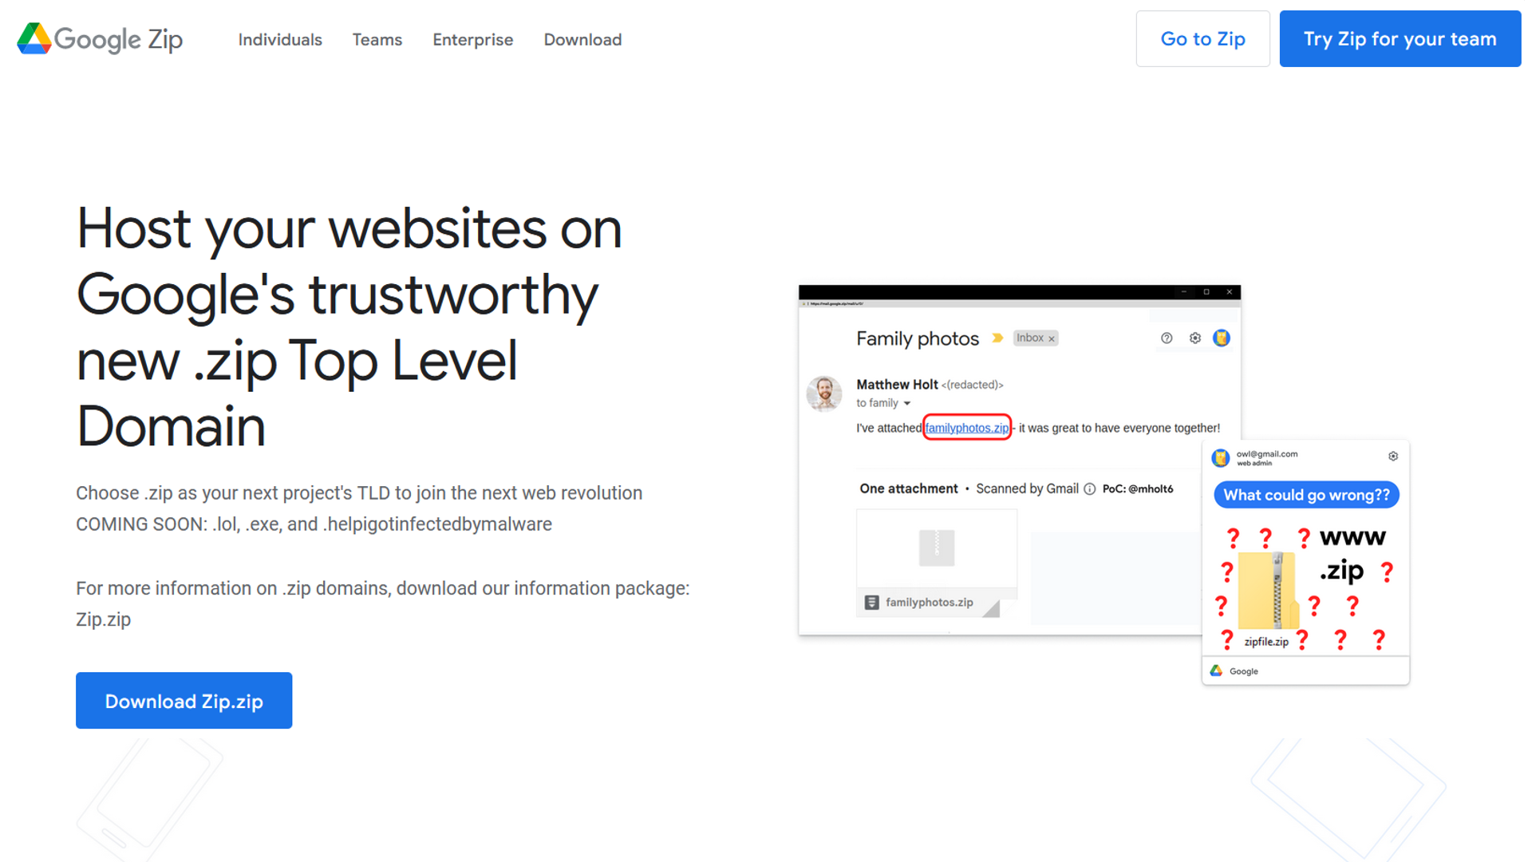
Task: Click the 'Download Zip.zip' button
Action: (x=184, y=701)
